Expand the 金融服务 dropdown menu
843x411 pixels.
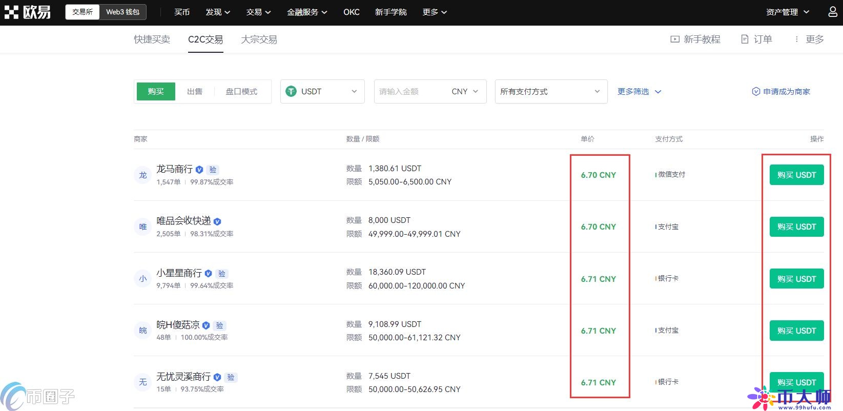(x=307, y=12)
